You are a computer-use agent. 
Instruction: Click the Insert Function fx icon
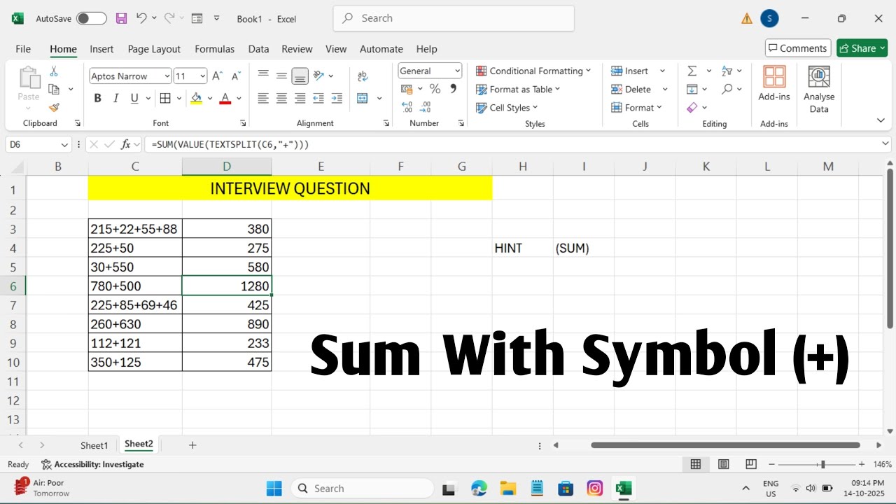tap(126, 144)
